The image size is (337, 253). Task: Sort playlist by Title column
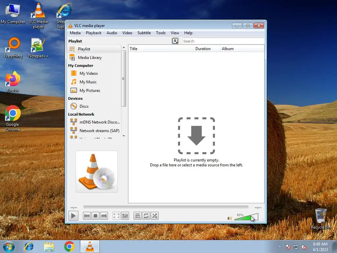(x=161, y=49)
